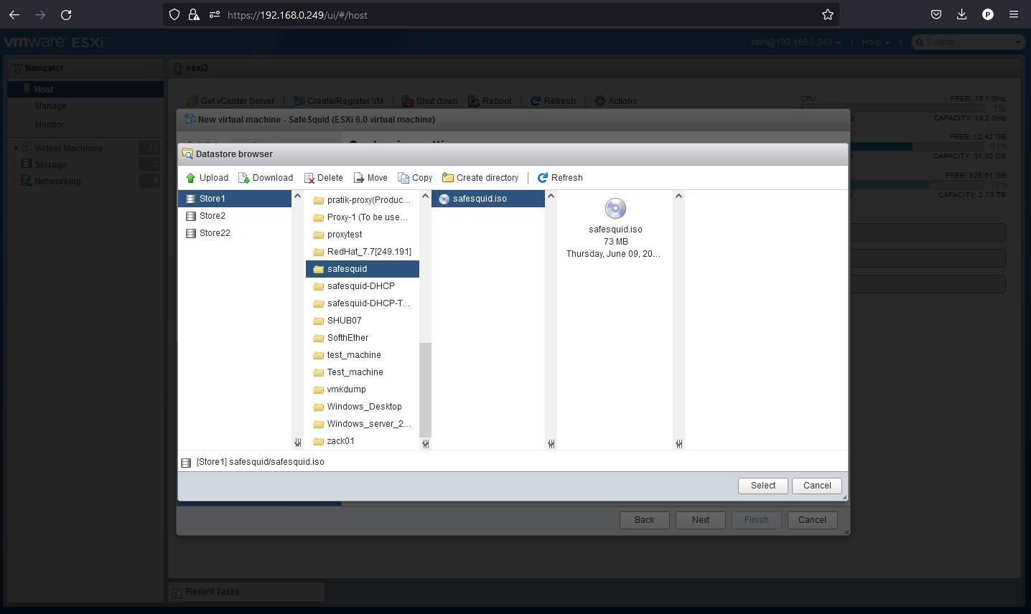This screenshot has height=614, width=1031.
Task: Open the Test_machine folder with capital T
Action: click(363, 372)
